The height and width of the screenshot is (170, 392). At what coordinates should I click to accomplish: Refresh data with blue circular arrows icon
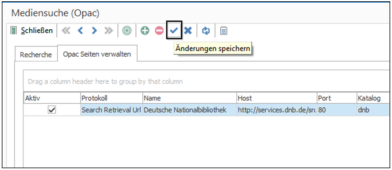point(206,31)
